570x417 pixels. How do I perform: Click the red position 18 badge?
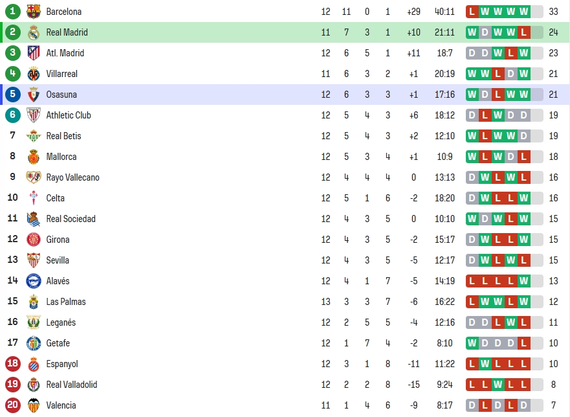point(13,363)
